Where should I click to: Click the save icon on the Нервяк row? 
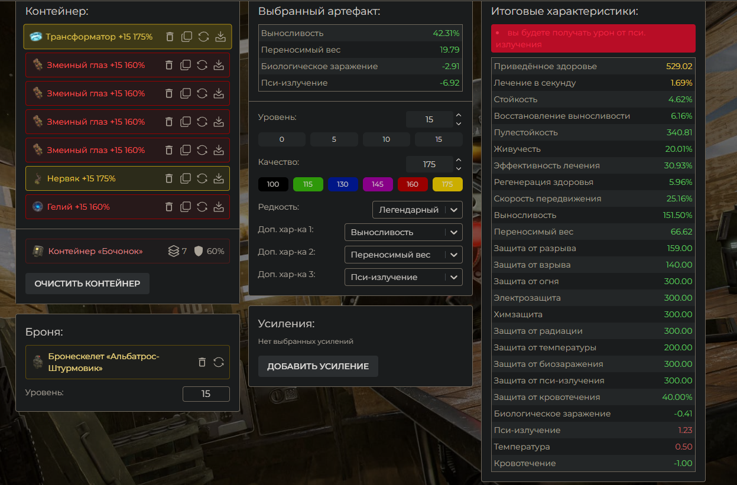click(219, 178)
